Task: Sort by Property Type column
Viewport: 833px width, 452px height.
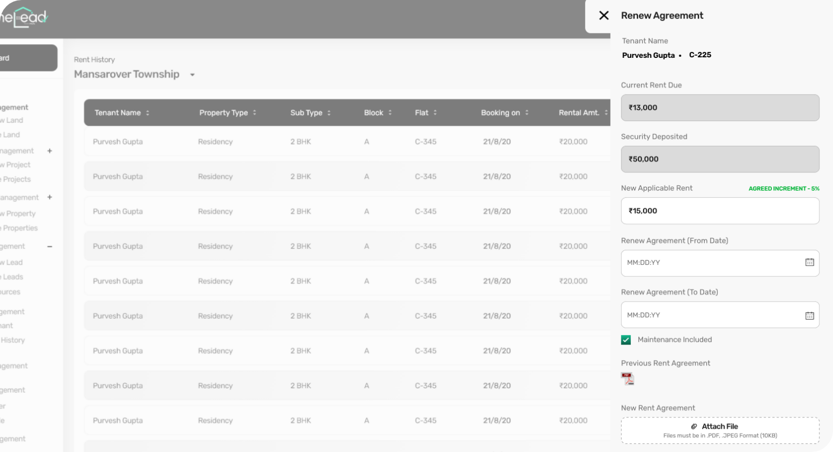Action: (254, 112)
